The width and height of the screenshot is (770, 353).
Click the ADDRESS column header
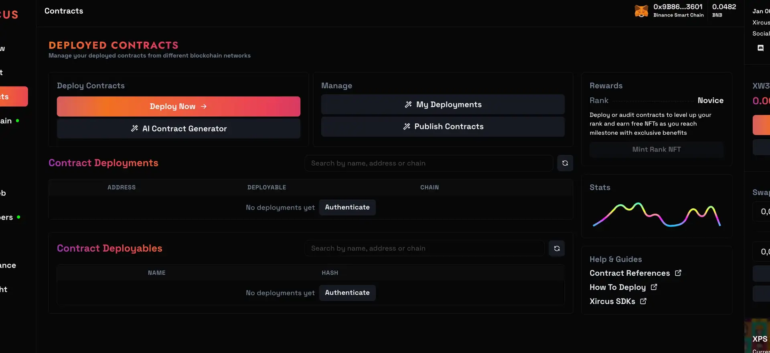pos(122,187)
